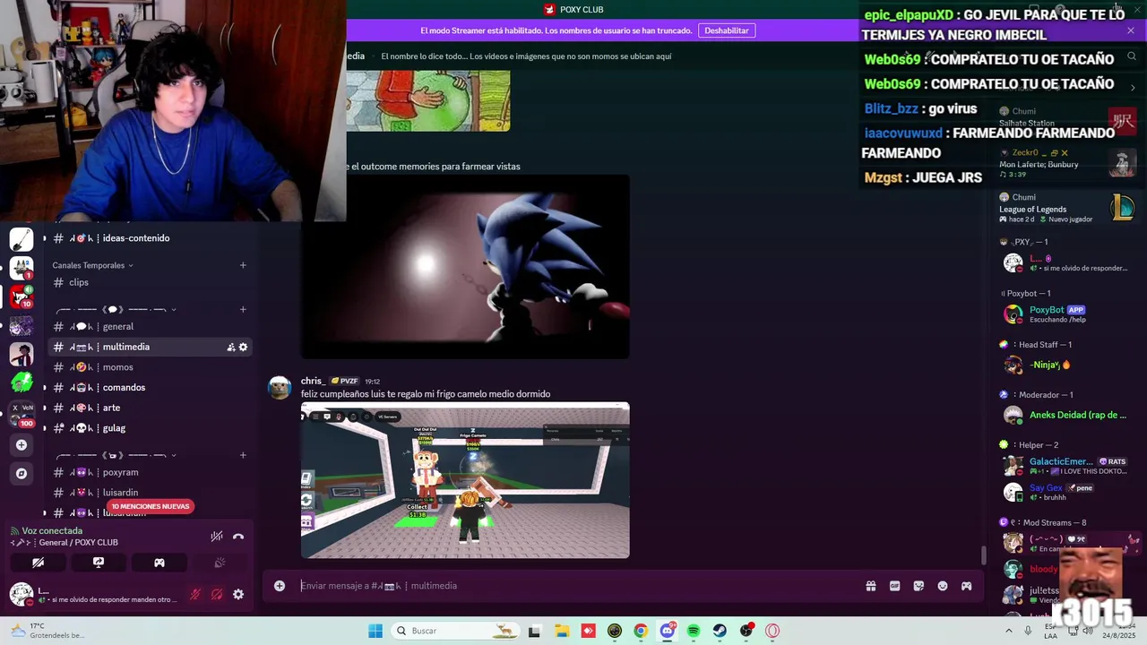Open Windows Start menu
The image size is (1147, 645).
tap(375, 631)
